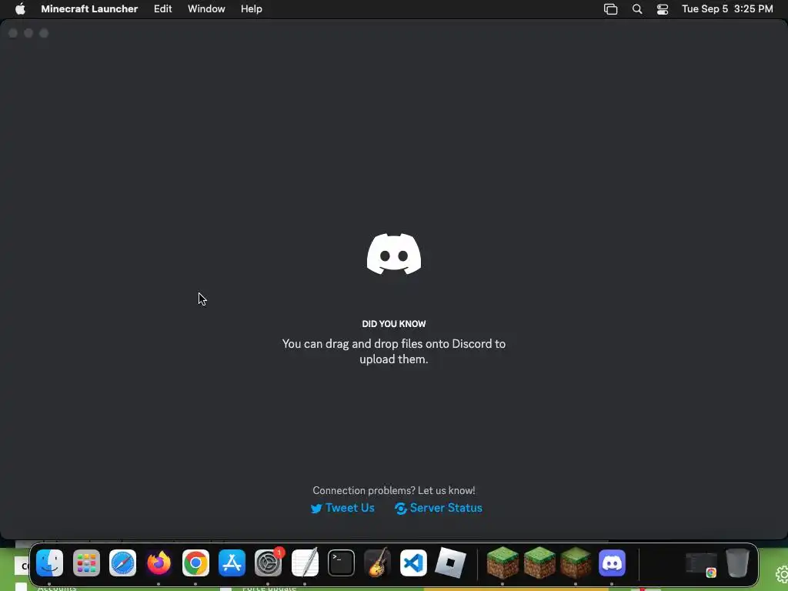Open Finder from the dock
The image size is (788, 591).
click(50, 563)
